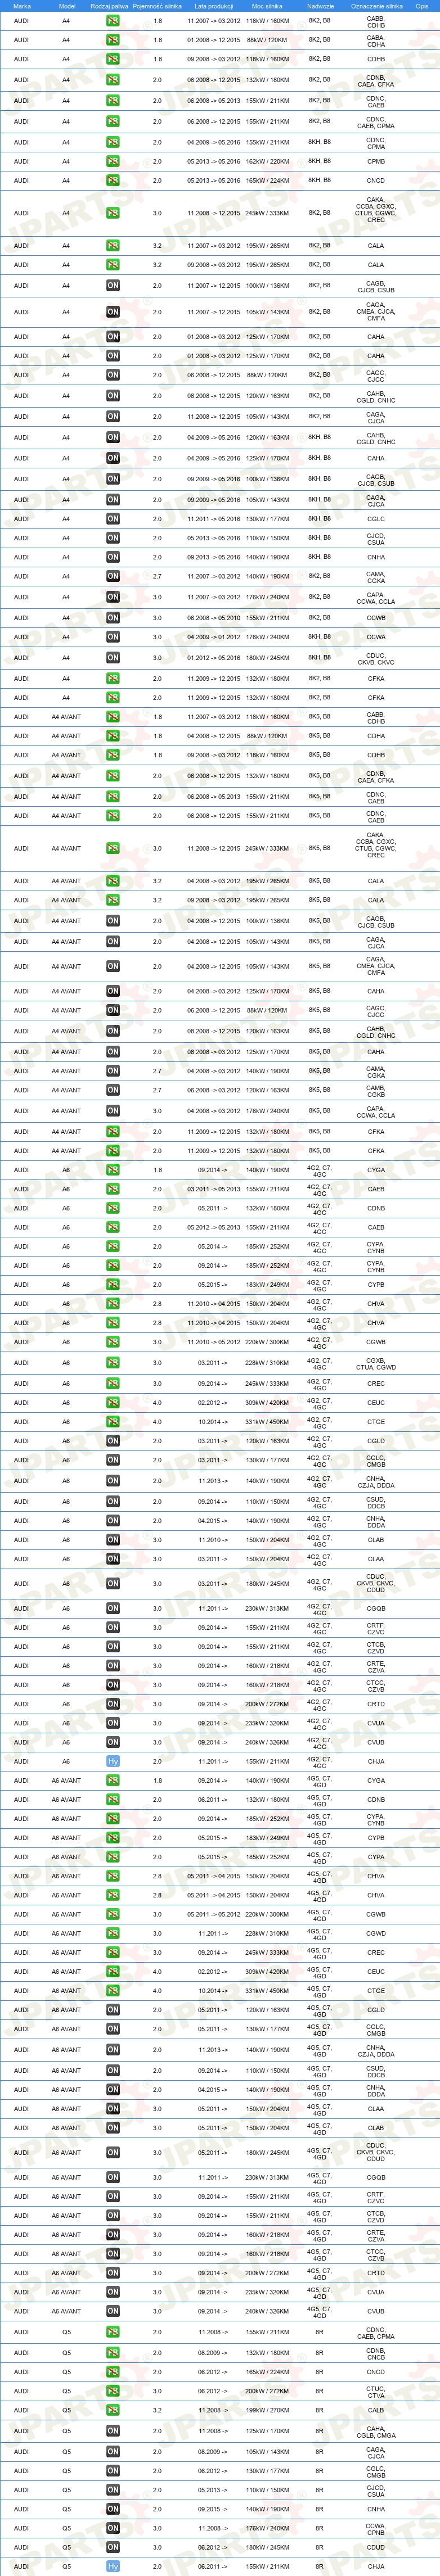440x2576 pixels.
Task: Click hybrid Hy icon in A6 CHJA row
Action: [113, 1762]
